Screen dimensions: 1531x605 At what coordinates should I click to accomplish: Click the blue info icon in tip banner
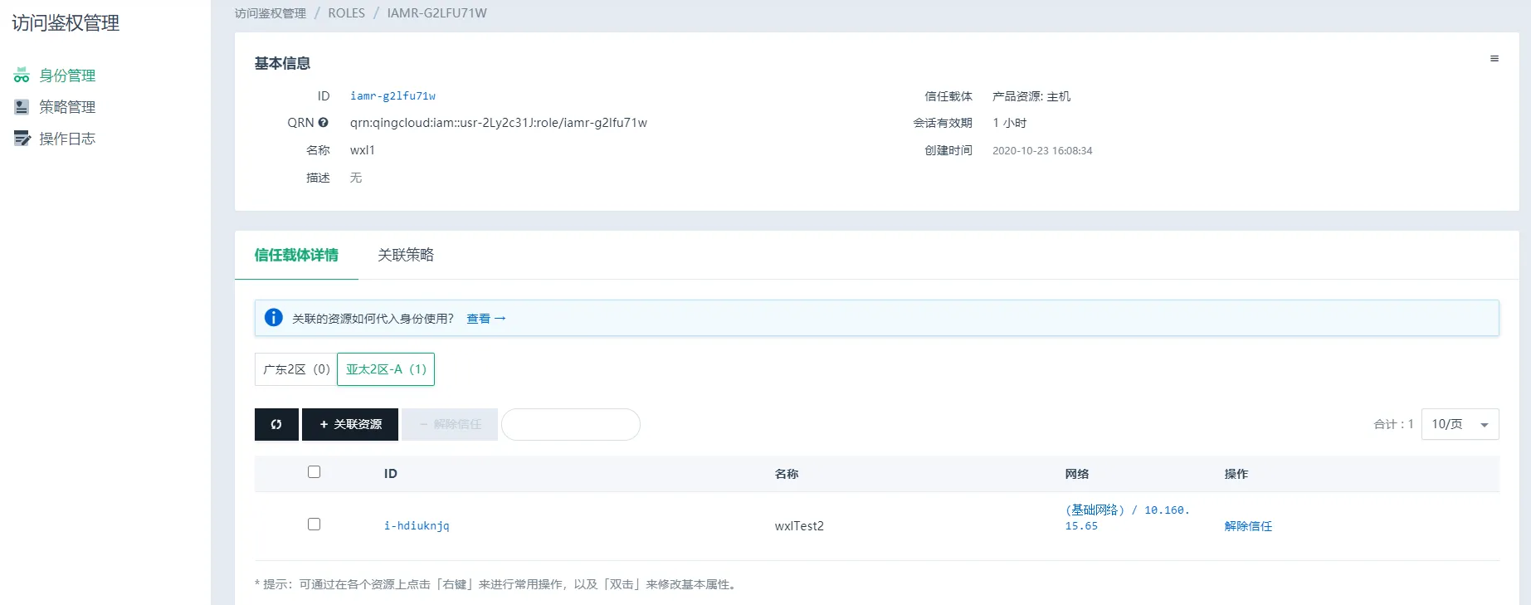[274, 318]
